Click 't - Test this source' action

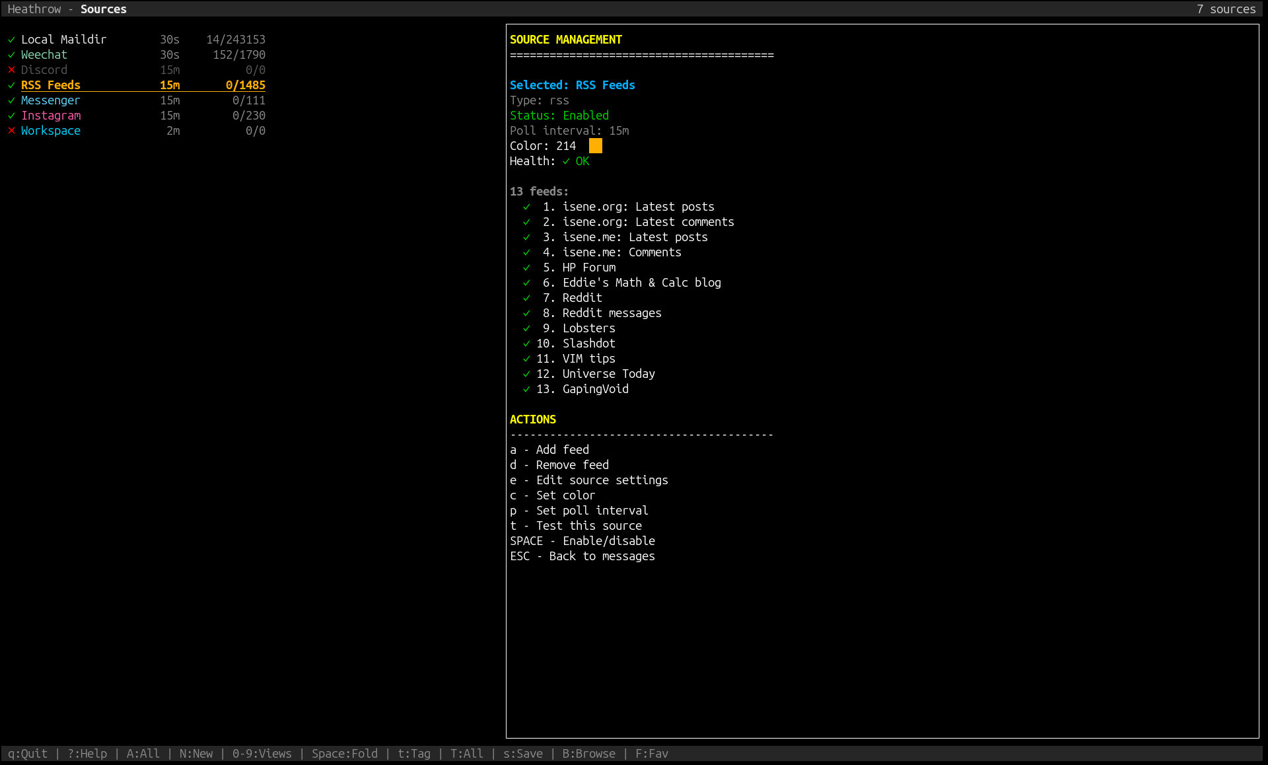point(575,525)
